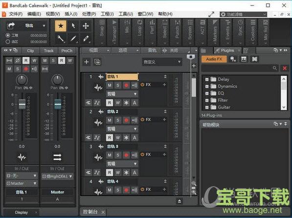Open the last Plugins browser filter icon
The image size is (292, 218).
coord(254,59)
